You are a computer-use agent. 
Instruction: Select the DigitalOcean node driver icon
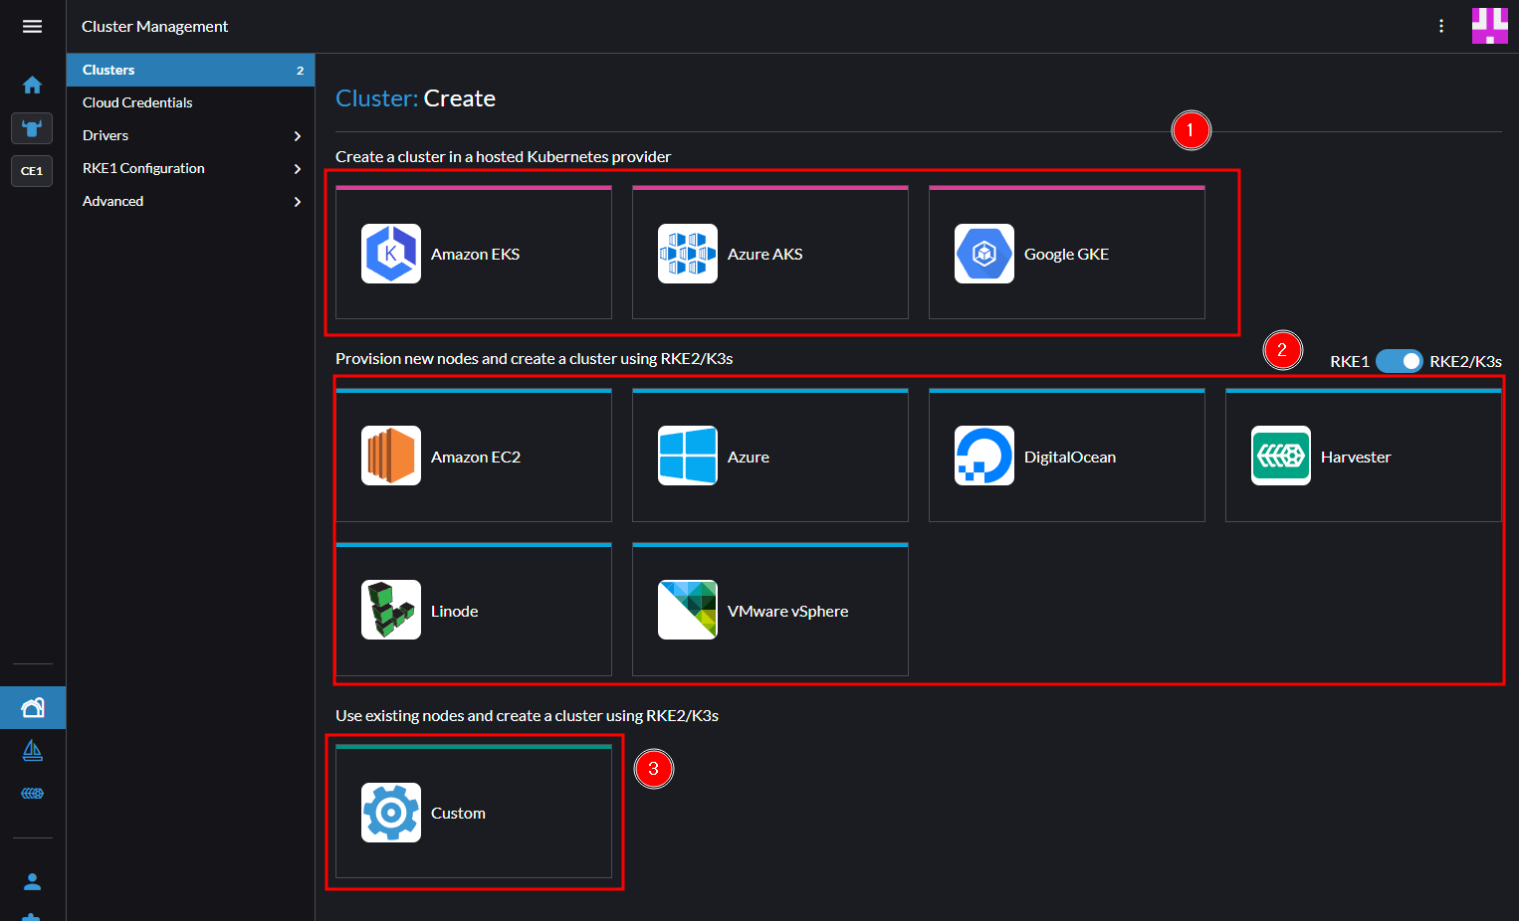coord(983,456)
